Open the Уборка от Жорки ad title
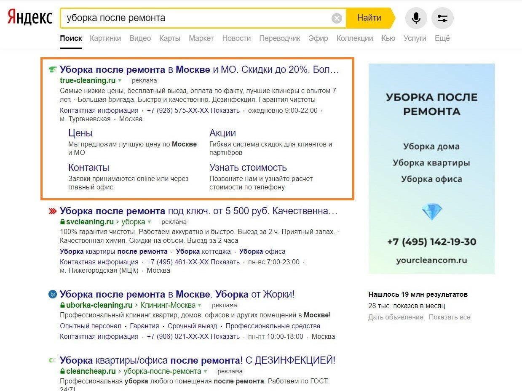 click(x=177, y=294)
